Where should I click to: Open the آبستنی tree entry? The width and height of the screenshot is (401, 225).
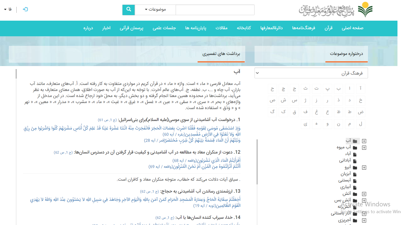tap(345, 180)
